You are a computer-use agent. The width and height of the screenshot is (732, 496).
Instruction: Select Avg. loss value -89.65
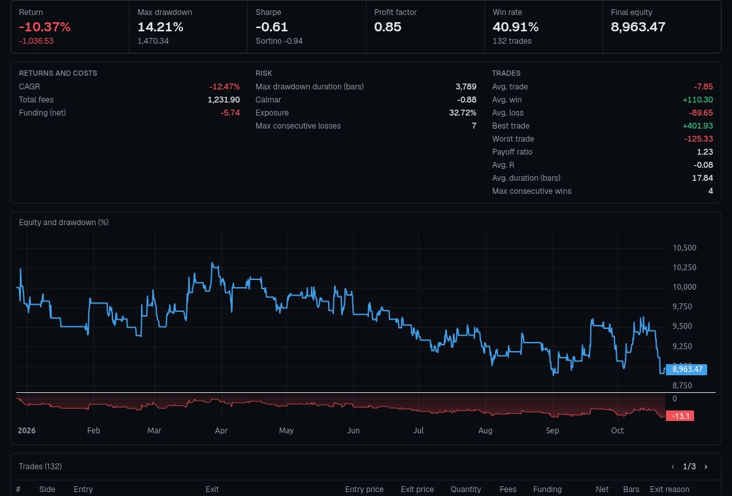coord(701,113)
